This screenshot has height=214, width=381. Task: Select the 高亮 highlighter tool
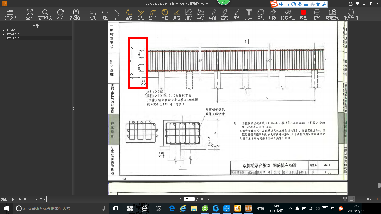225,14
